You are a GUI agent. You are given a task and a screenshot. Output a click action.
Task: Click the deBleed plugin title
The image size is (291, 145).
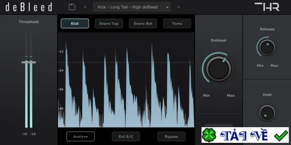(29, 7)
